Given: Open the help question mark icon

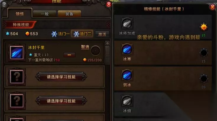Looking at the screenshot, I should 4,4.
